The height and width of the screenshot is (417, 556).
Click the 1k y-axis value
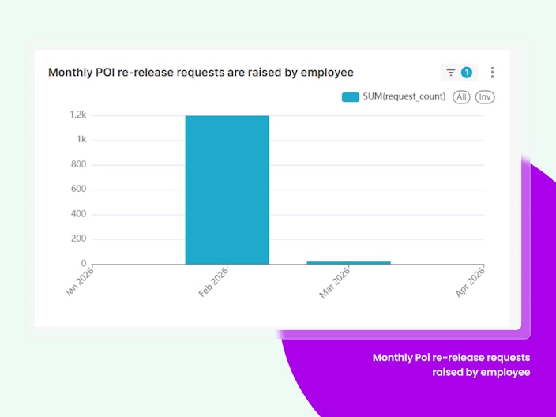pyautogui.click(x=81, y=139)
